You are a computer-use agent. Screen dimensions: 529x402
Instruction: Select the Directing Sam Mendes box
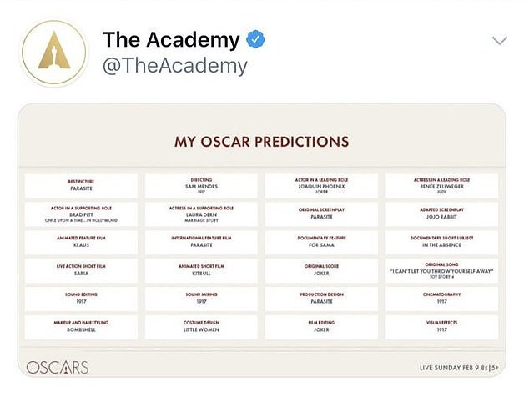[201, 185]
